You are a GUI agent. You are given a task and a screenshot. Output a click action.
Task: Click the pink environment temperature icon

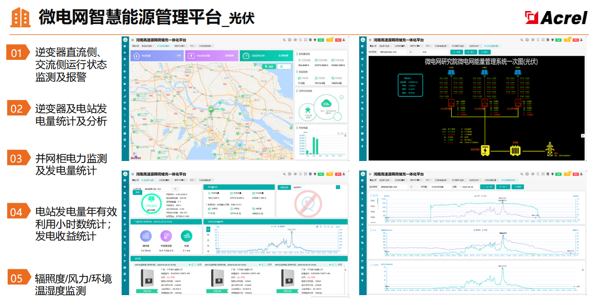tap(166, 236)
